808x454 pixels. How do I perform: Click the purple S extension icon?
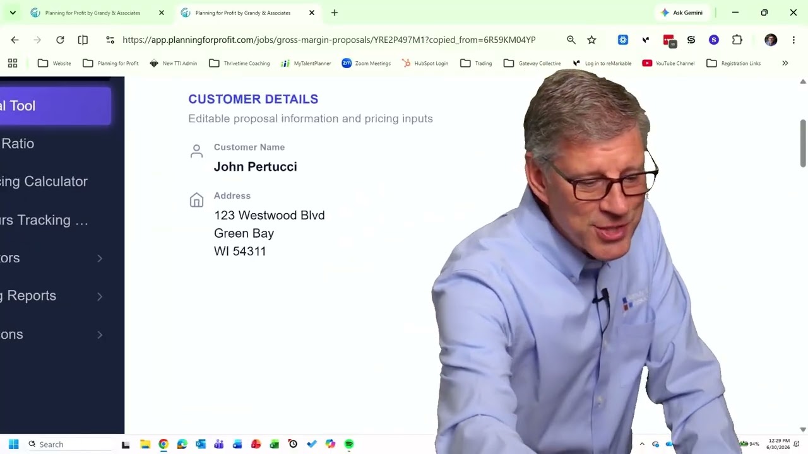point(714,40)
